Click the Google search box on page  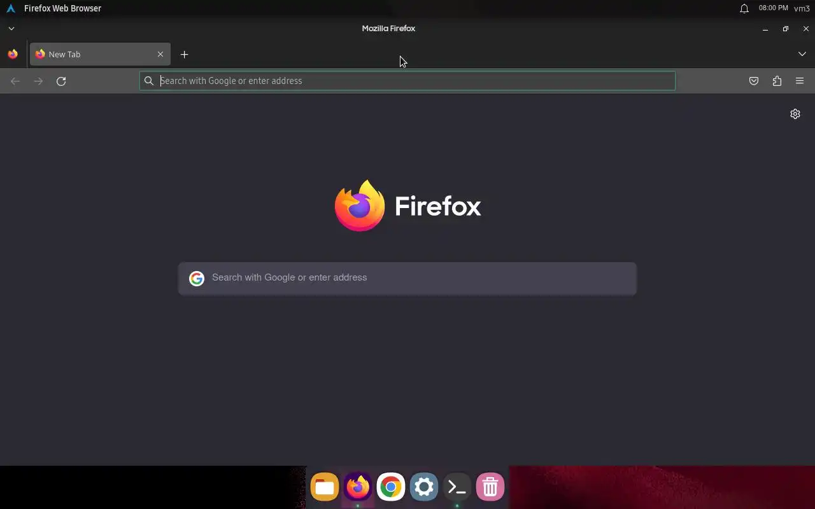[407, 278]
